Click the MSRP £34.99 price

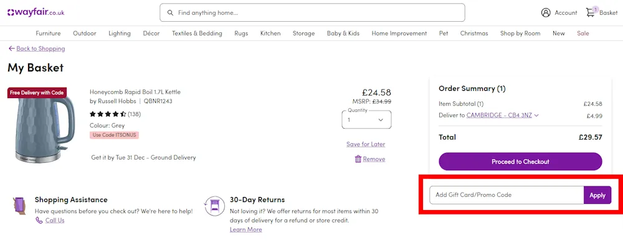click(x=371, y=101)
